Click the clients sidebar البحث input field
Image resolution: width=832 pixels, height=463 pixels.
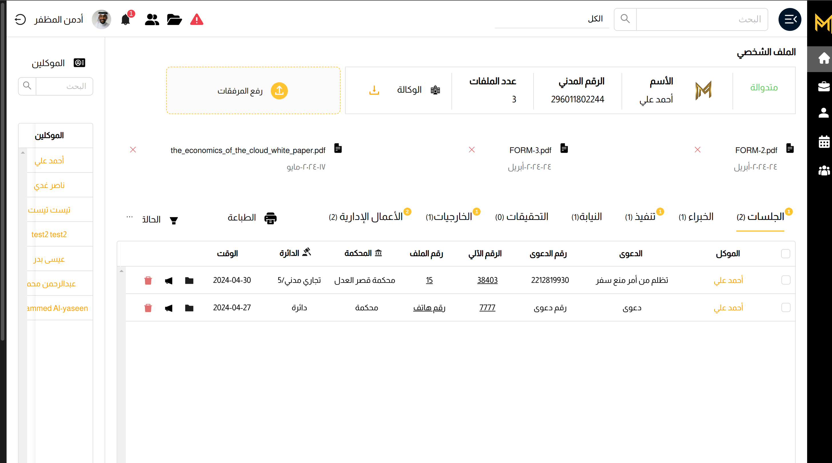pos(64,86)
